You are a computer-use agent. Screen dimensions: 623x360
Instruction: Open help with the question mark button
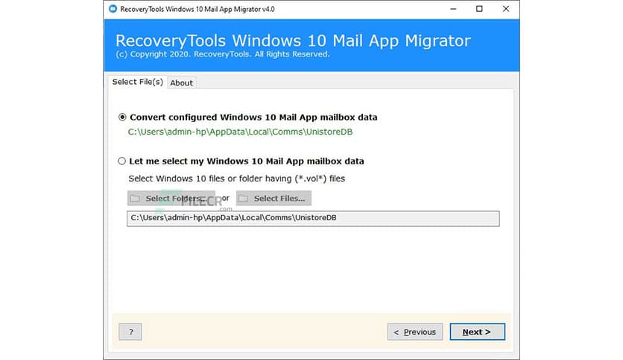(130, 332)
